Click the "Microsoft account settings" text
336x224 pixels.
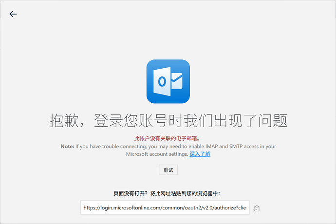coord(157,154)
